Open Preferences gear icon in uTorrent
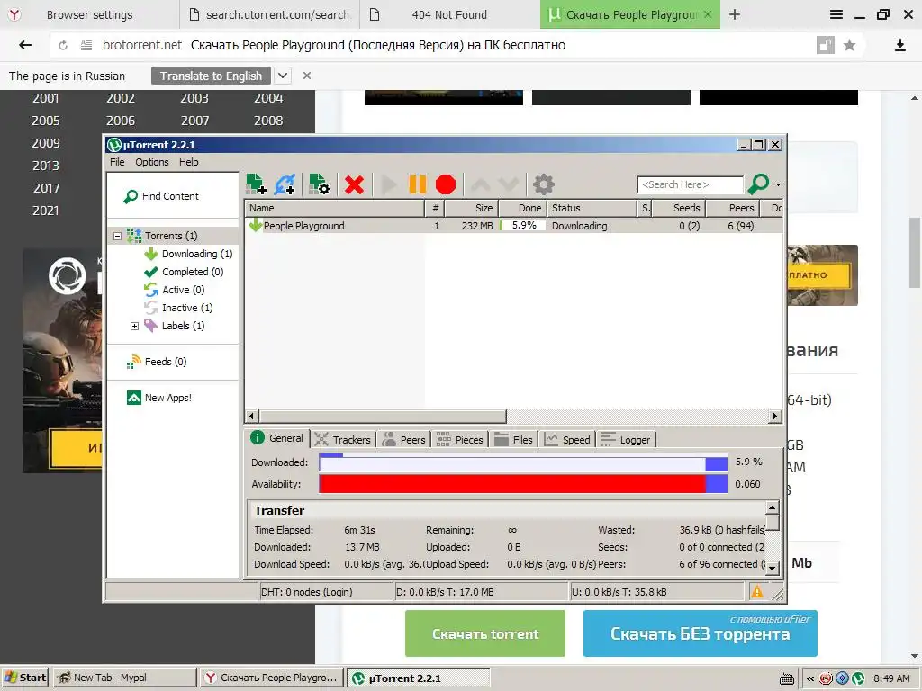The height and width of the screenshot is (691, 922). coord(543,184)
